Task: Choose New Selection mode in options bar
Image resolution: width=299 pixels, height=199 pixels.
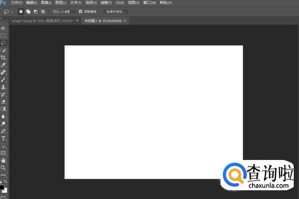Action: [21, 11]
